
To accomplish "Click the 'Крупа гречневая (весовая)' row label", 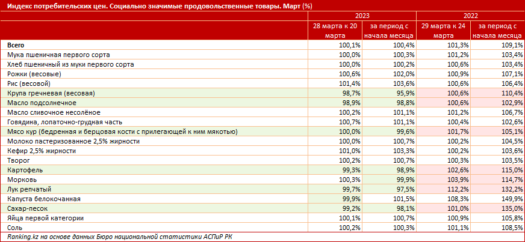I will point(51,93).
